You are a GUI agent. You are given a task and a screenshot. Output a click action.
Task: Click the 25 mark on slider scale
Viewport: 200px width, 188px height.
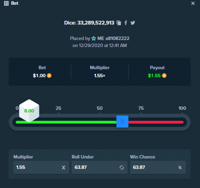tap(58, 108)
